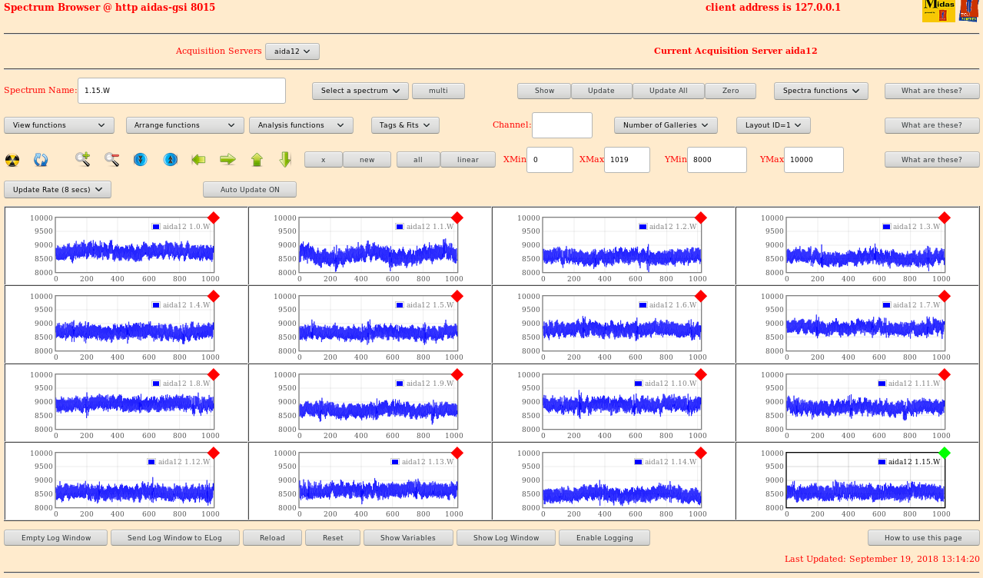Click the blue double down-arrow icon

pyautogui.click(x=141, y=160)
